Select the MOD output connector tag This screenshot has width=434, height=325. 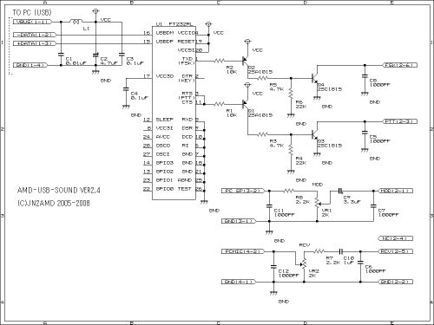pos(395,191)
